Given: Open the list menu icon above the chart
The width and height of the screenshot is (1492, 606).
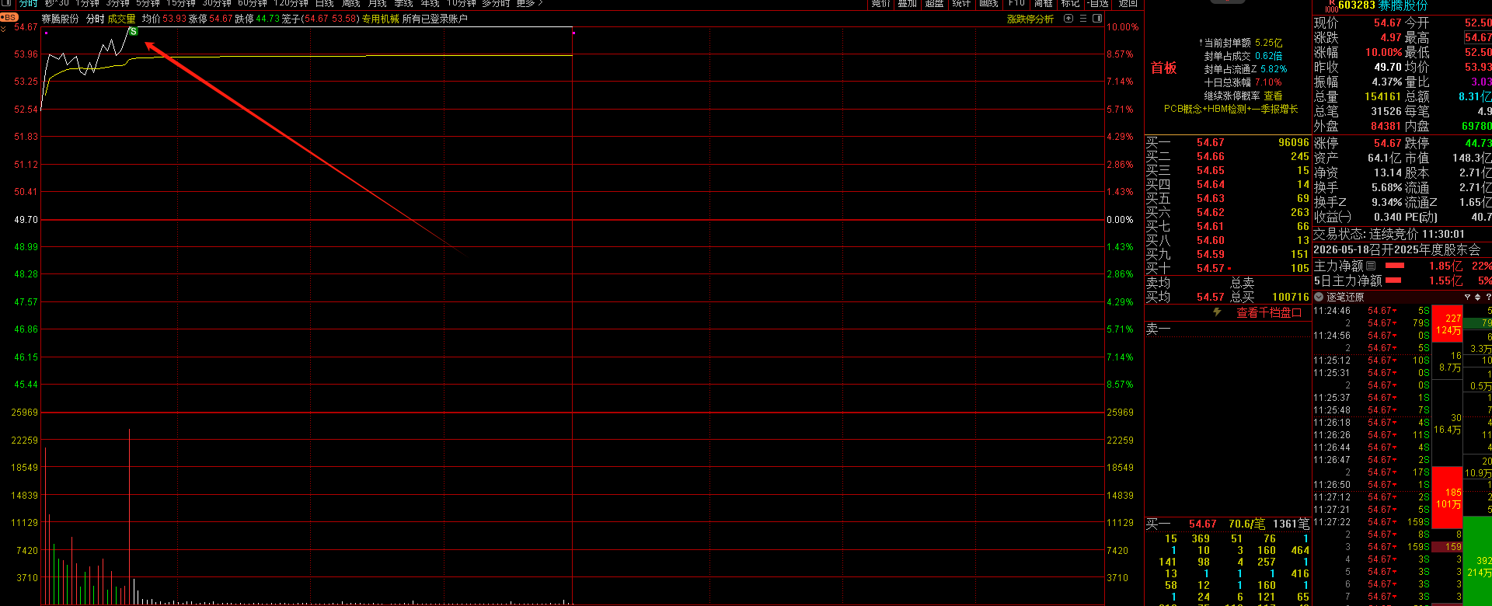Looking at the screenshot, I should [1083, 19].
